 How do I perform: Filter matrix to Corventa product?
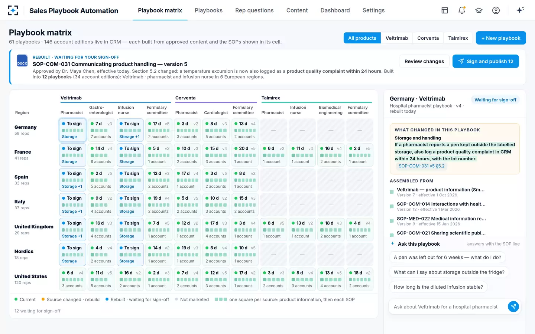[428, 38]
